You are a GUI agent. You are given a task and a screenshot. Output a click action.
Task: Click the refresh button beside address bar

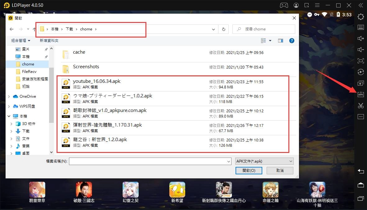point(223,29)
